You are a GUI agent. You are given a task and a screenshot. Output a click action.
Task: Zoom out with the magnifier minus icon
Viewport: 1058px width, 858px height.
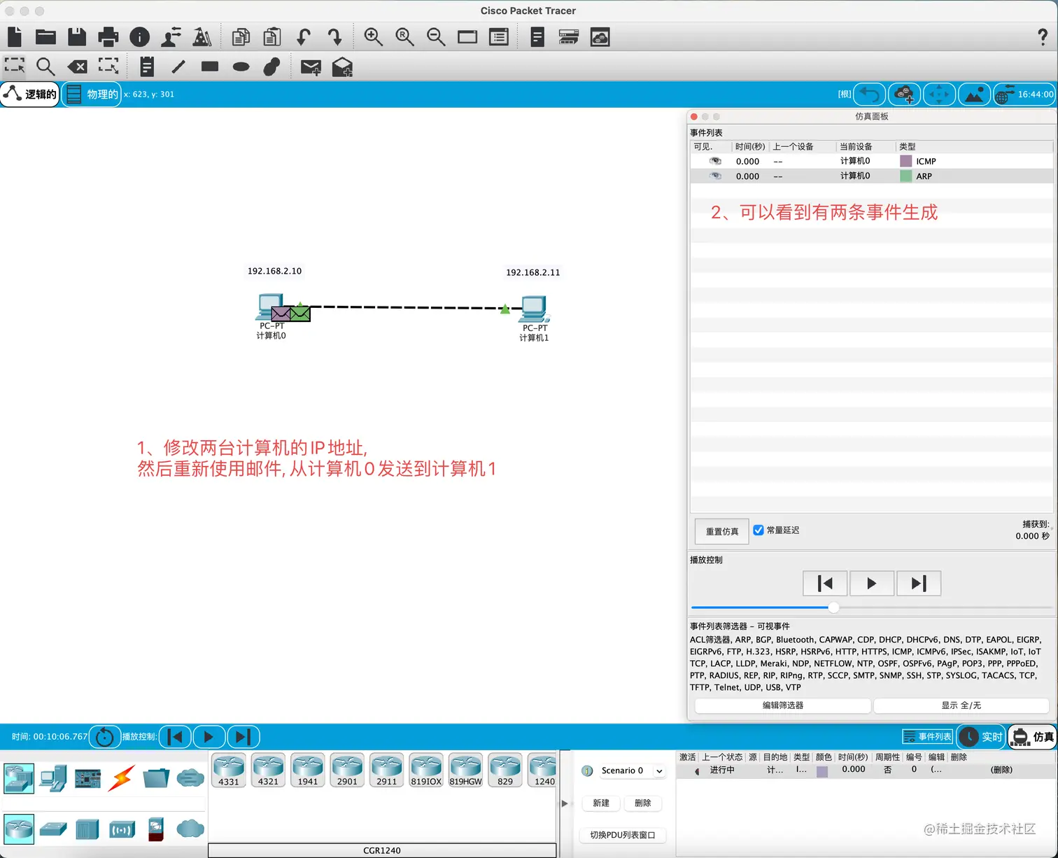436,37
